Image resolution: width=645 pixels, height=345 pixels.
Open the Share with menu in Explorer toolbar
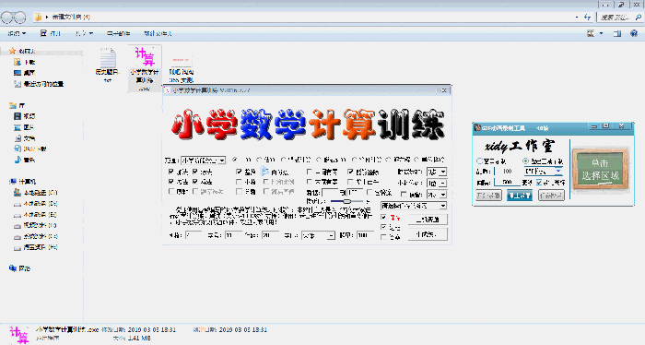tap(84, 33)
